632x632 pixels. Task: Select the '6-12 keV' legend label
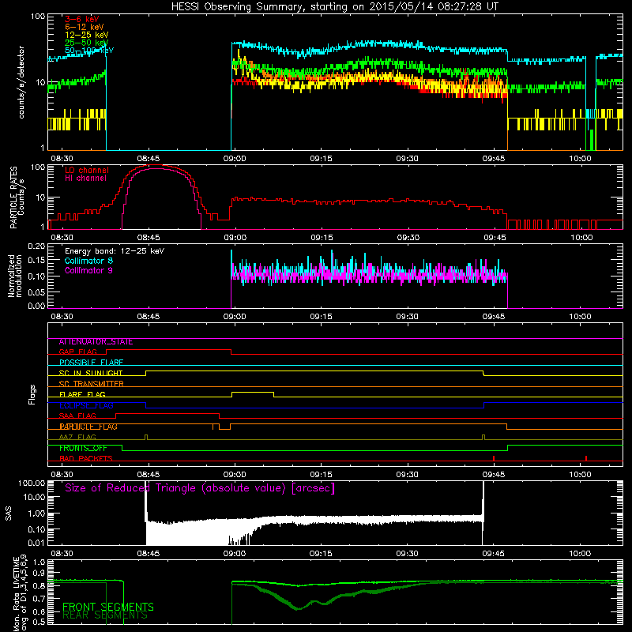[85, 27]
